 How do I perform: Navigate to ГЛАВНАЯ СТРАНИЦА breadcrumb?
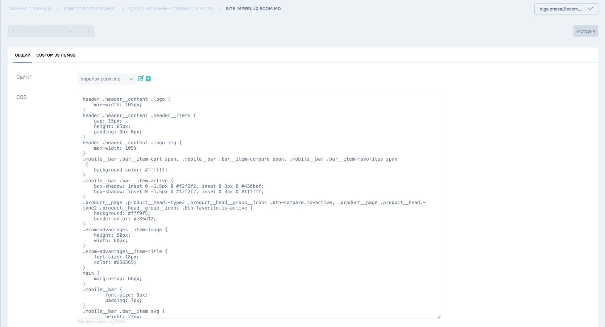pyautogui.click(x=30, y=9)
